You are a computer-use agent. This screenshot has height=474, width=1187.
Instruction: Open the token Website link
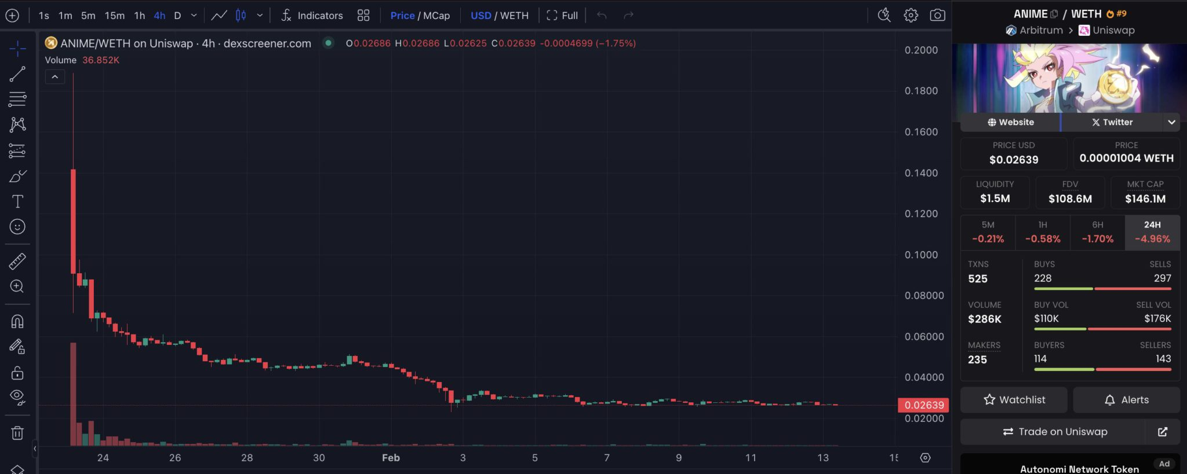1010,122
